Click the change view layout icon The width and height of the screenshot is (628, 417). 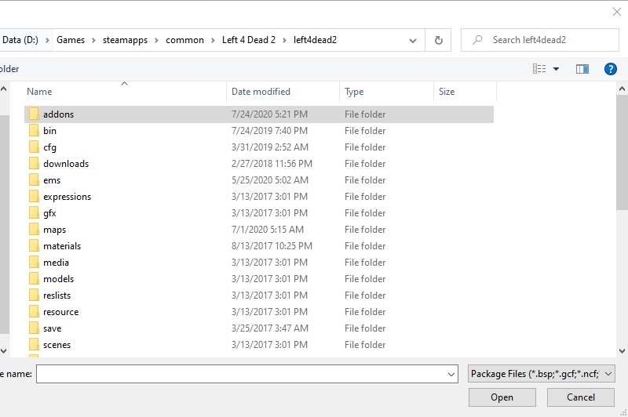click(539, 69)
